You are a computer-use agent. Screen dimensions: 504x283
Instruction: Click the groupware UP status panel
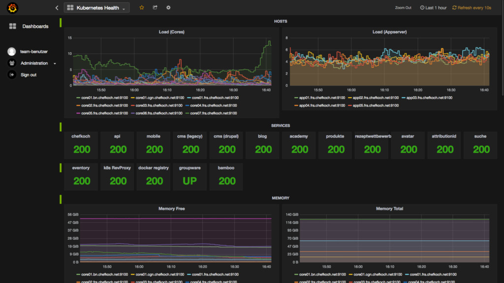[x=189, y=177]
